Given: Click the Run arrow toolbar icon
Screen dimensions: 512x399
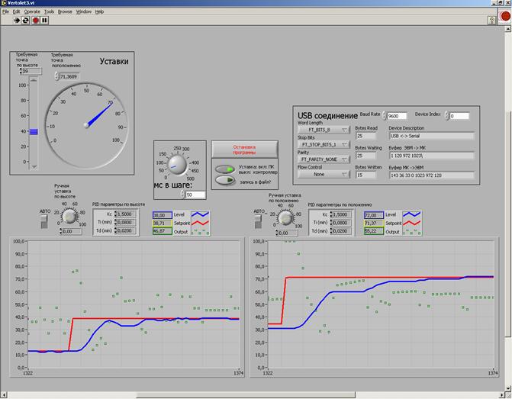Looking at the screenshot, I should 18,21.
